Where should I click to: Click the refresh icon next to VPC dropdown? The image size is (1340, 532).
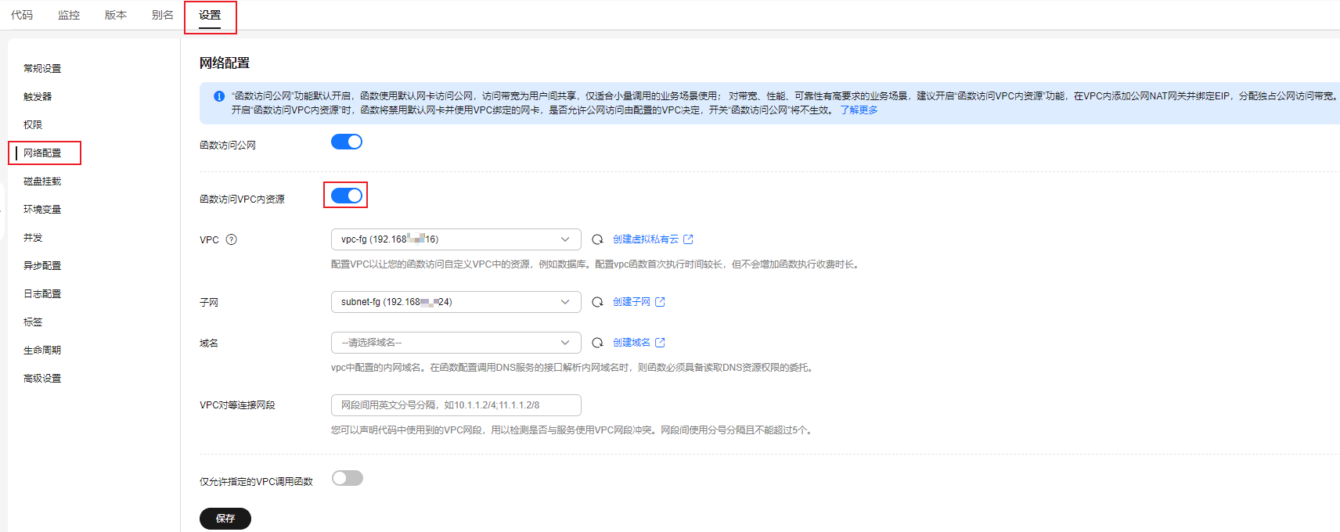pos(597,239)
